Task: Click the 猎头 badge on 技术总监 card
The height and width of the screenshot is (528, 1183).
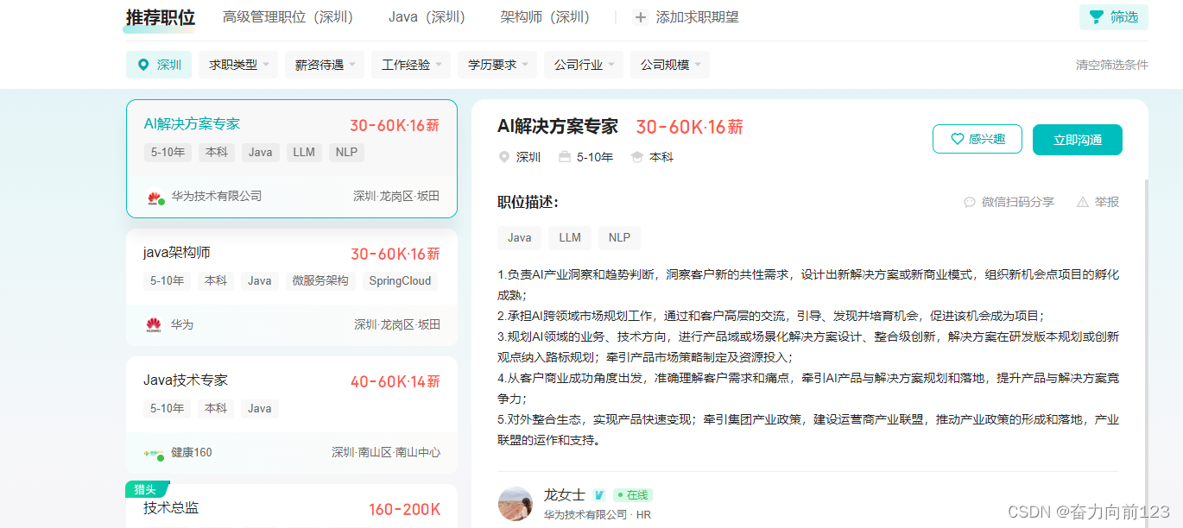Action: pyautogui.click(x=147, y=489)
